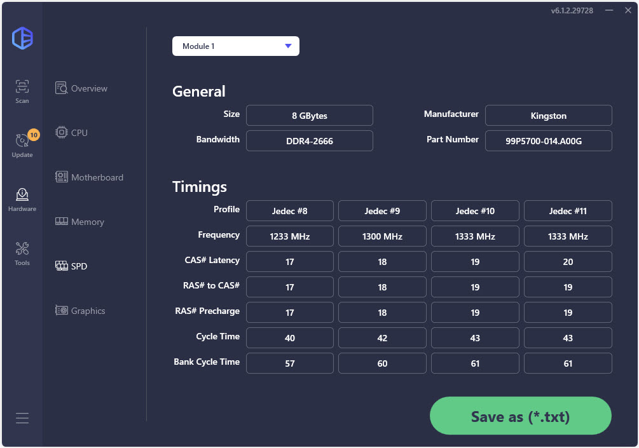Viewport: 639px width, 448px height.
Task: Switch to the Memory tab
Action: click(x=87, y=222)
